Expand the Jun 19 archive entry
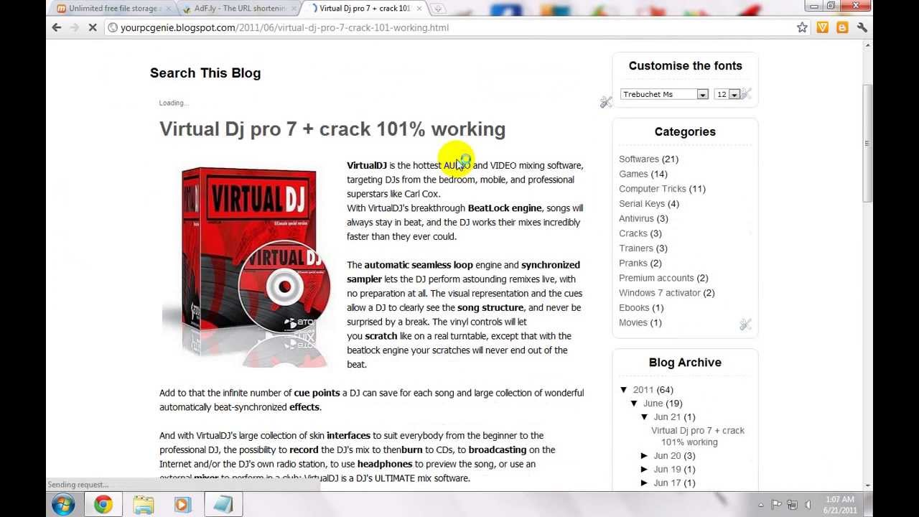919x517 pixels. pos(645,470)
